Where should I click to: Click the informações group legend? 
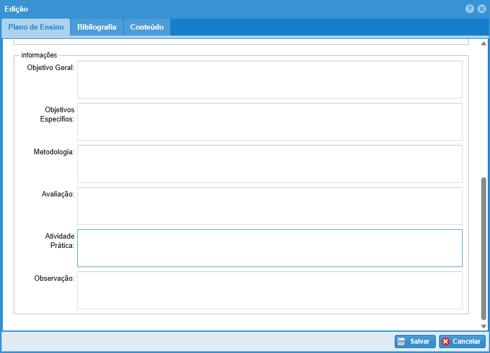pos(39,55)
